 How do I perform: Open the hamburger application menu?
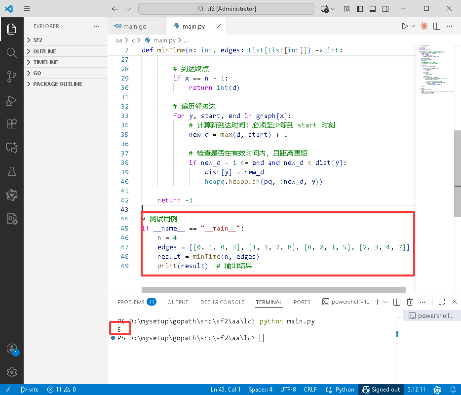27,8
